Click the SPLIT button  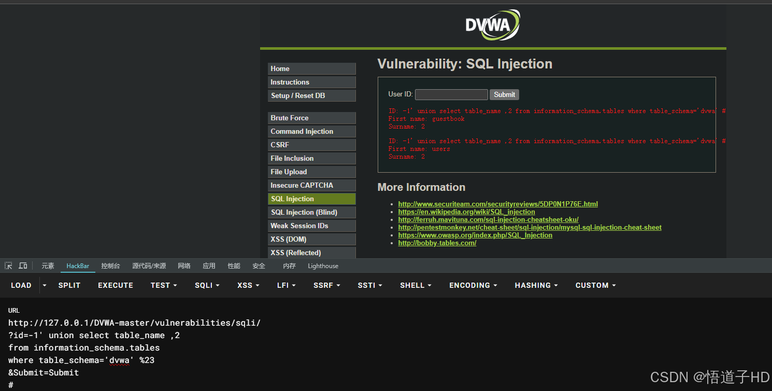pos(69,285)
